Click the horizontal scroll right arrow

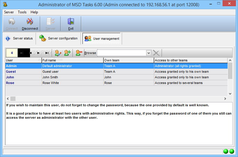tap(225, 99)
